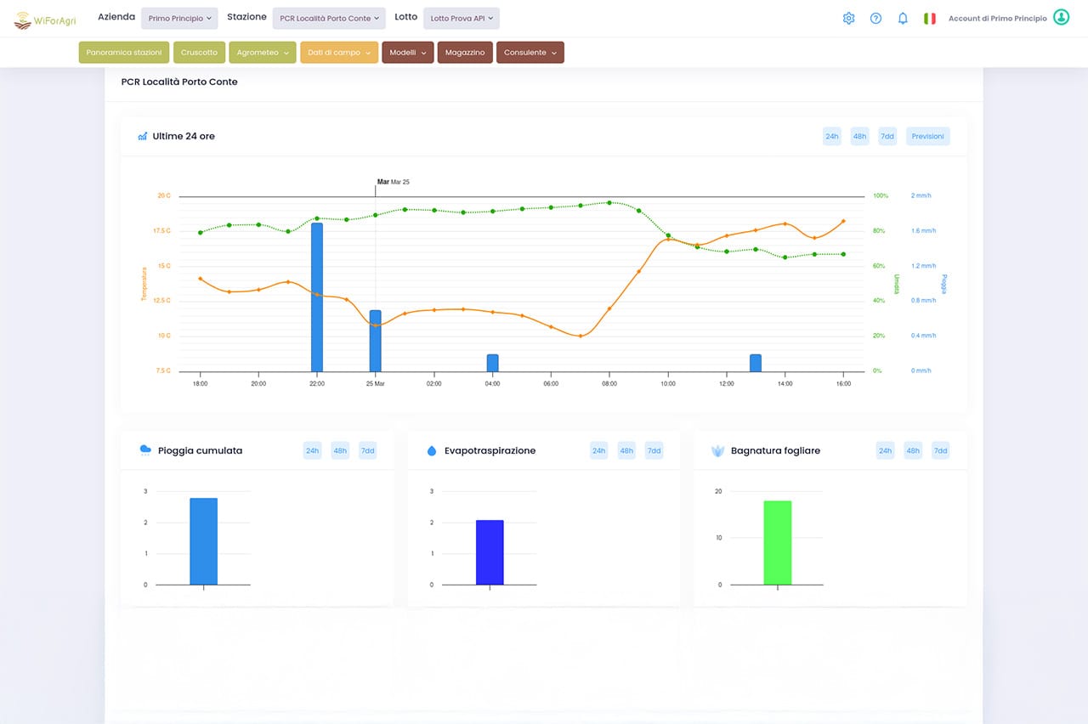Click the help question mark icon

[875, 18]
